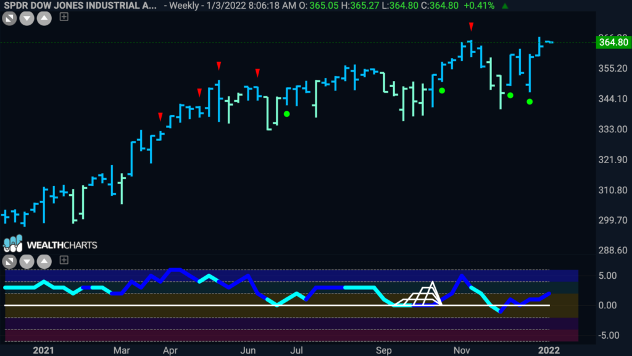The width and height of the screenshot is (632, 356).
Task: Click the green up-triangle beside +0.41%
Action: [505, 6]
